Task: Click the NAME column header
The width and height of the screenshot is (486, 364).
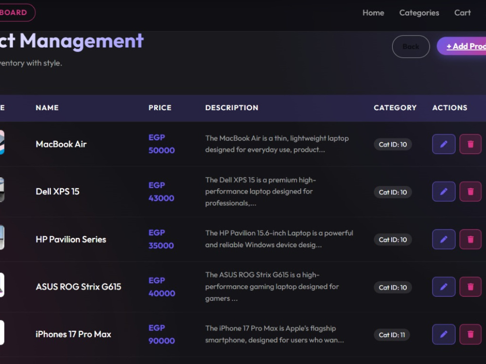Action: click(47, 108)
